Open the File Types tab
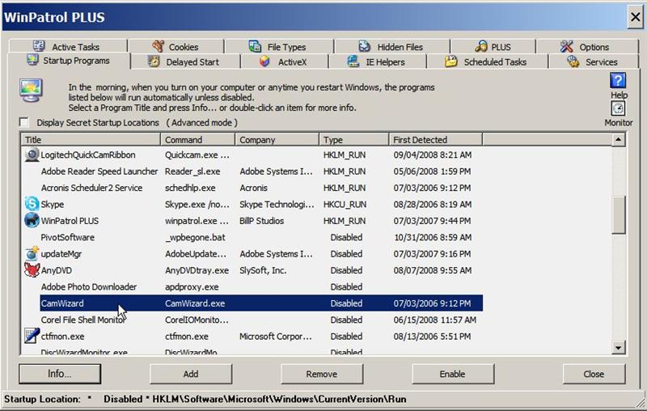This screenshot has width=647, height=411. point(279,47)
